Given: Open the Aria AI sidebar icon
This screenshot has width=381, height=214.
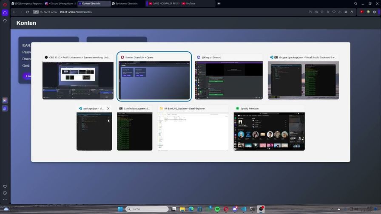Looking at the screenshot, I should pyautogui.click(x=5, y=101).
